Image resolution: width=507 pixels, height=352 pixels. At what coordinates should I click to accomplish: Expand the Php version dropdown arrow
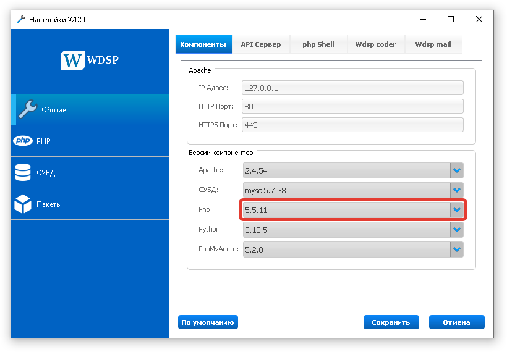456,210
